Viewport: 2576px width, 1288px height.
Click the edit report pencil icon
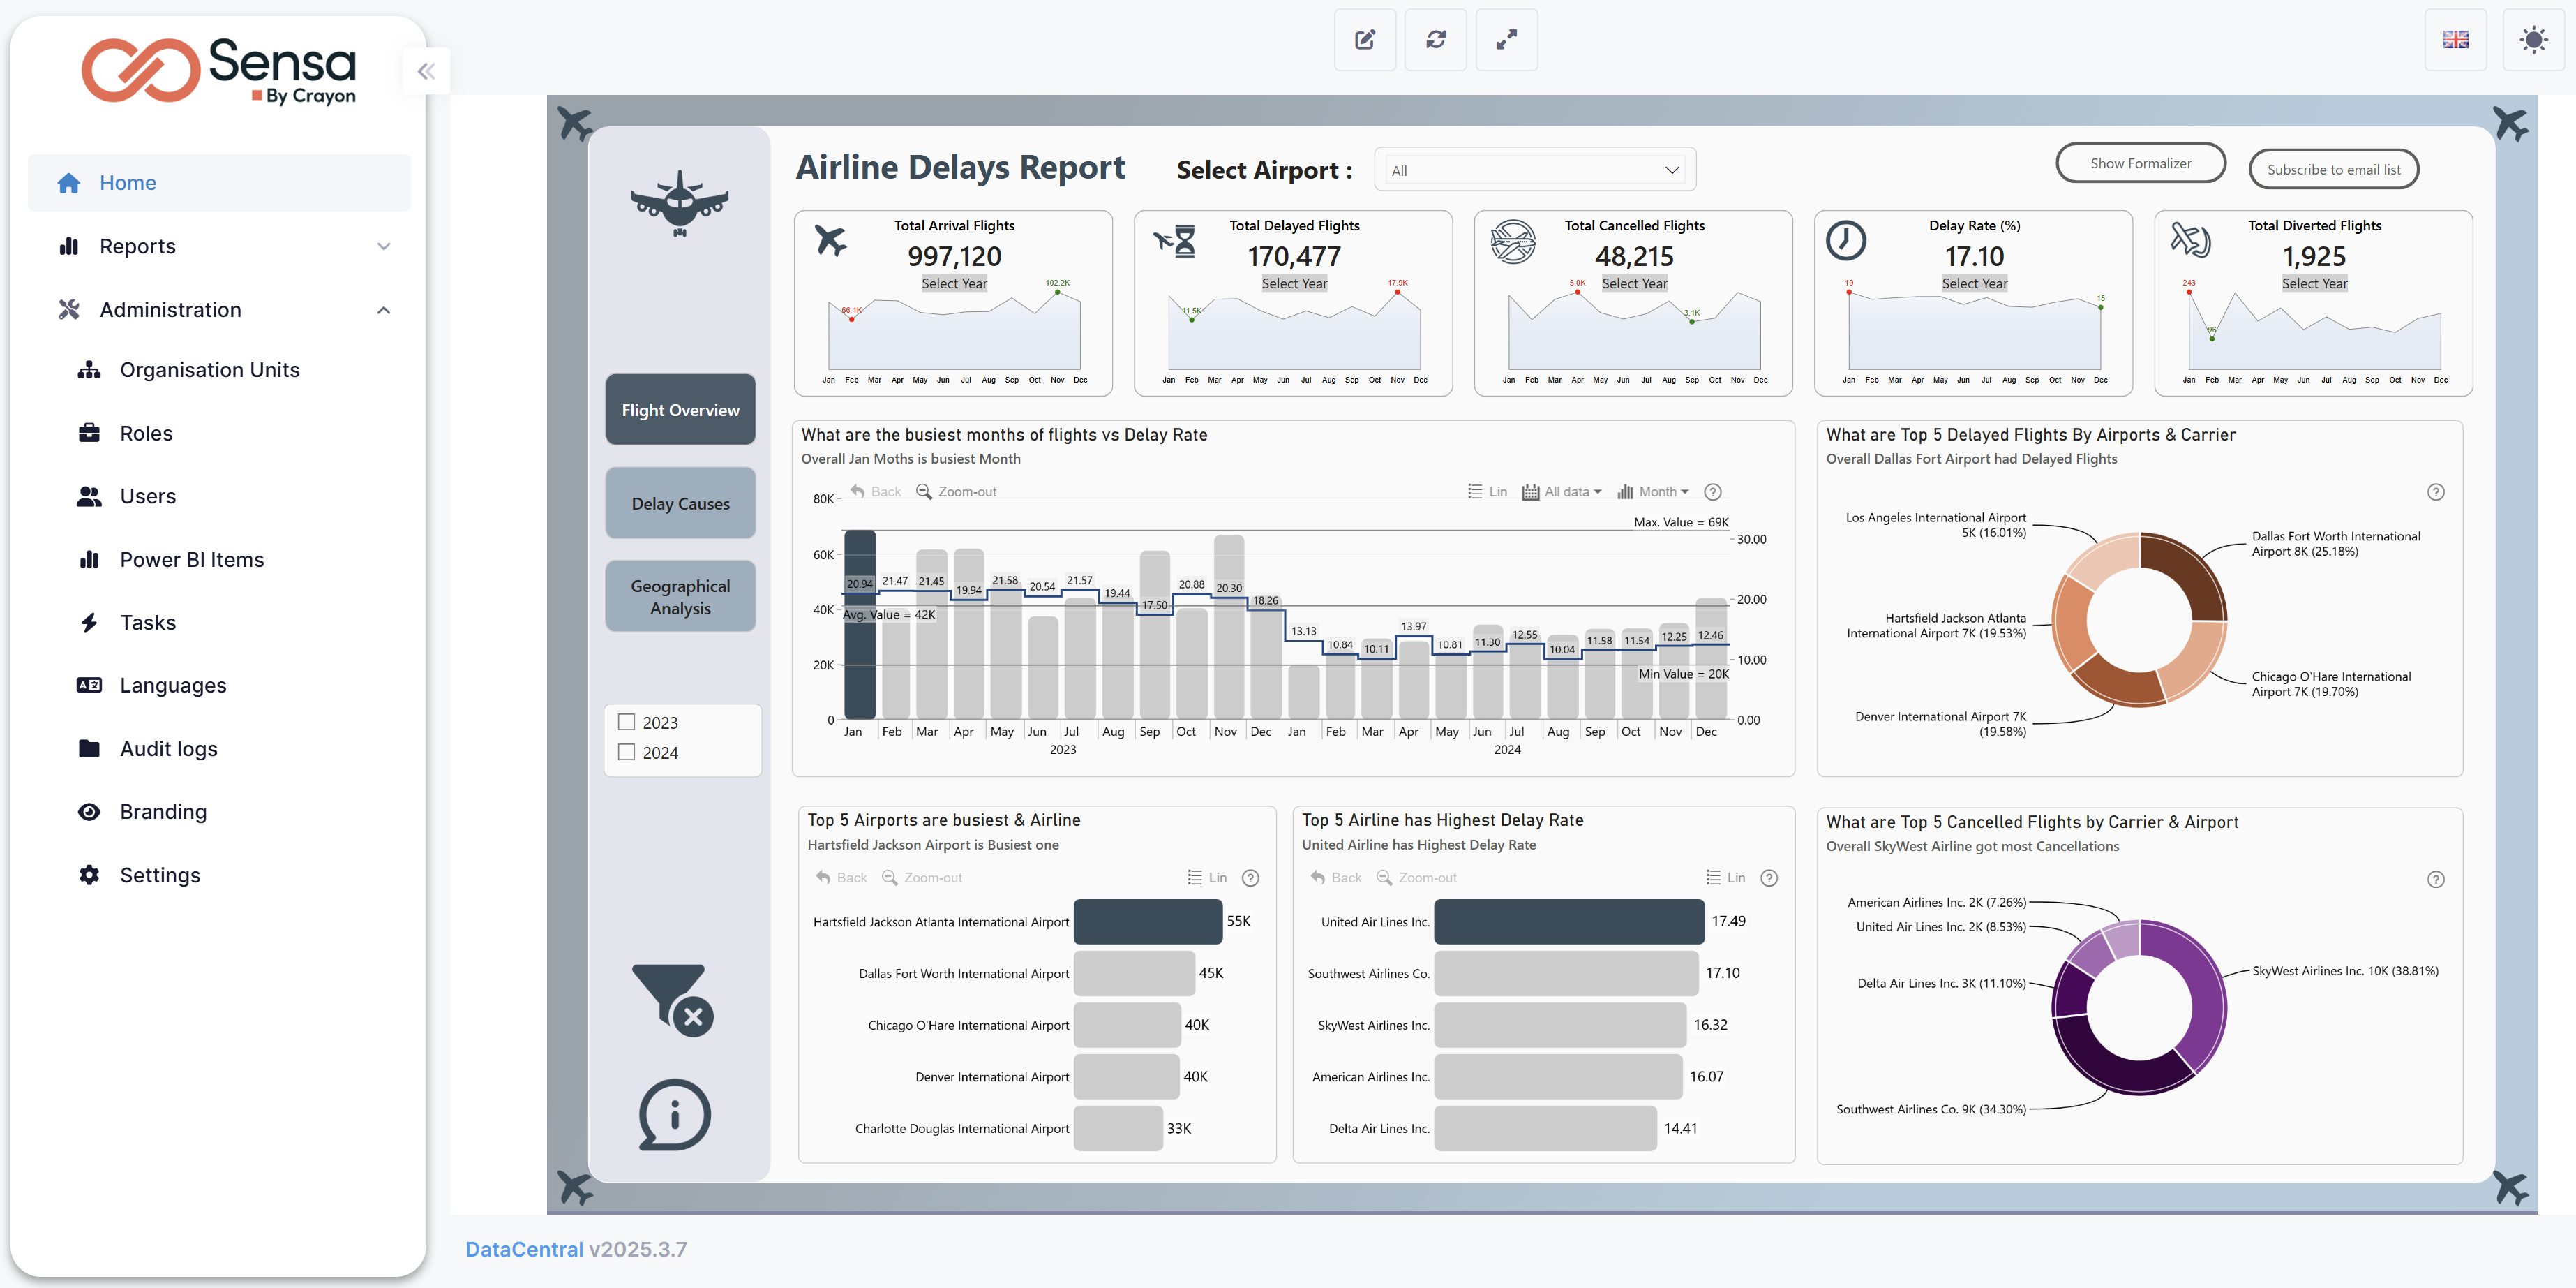coord(1364,40)
